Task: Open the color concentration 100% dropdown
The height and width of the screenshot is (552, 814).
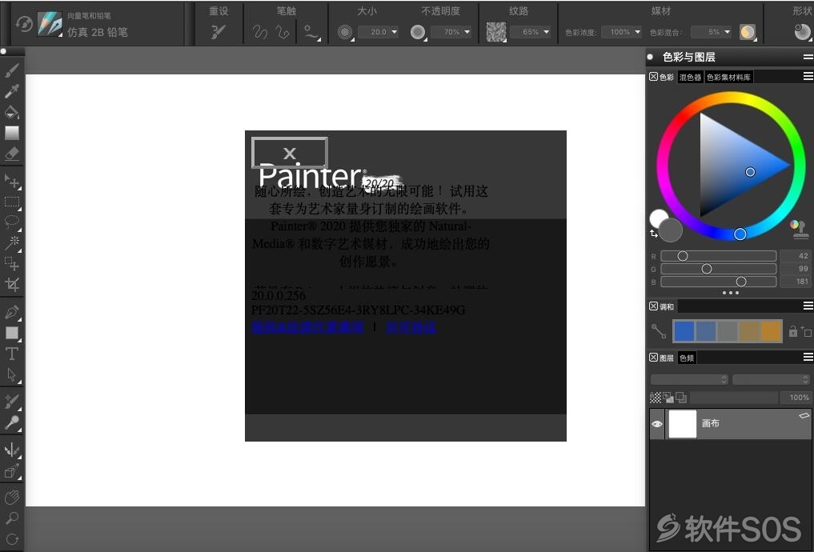Action: click(637, 32)
